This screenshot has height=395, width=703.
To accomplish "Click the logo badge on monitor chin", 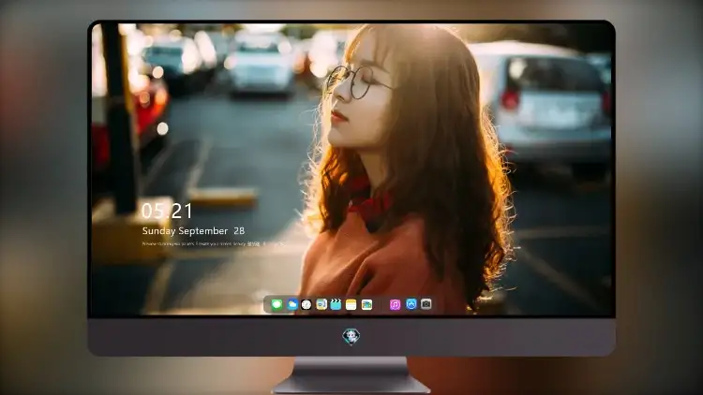I will coord(351,336).
